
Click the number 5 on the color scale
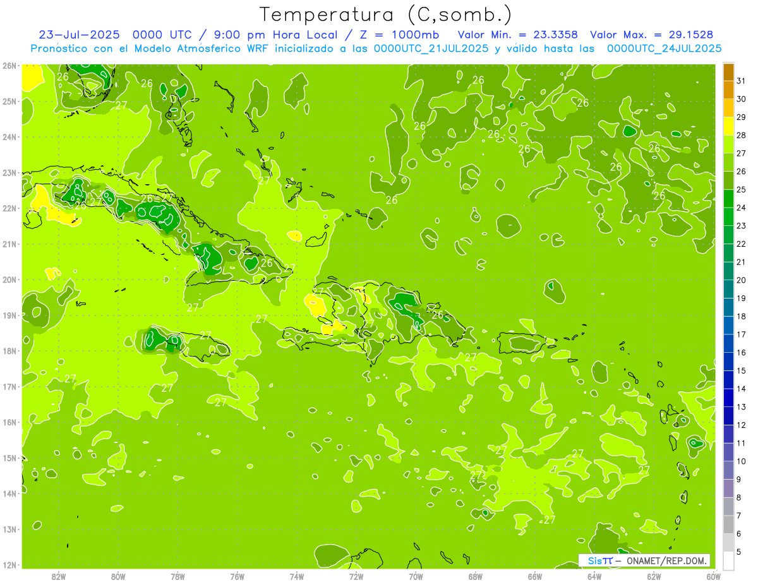[x=739, y=552]
